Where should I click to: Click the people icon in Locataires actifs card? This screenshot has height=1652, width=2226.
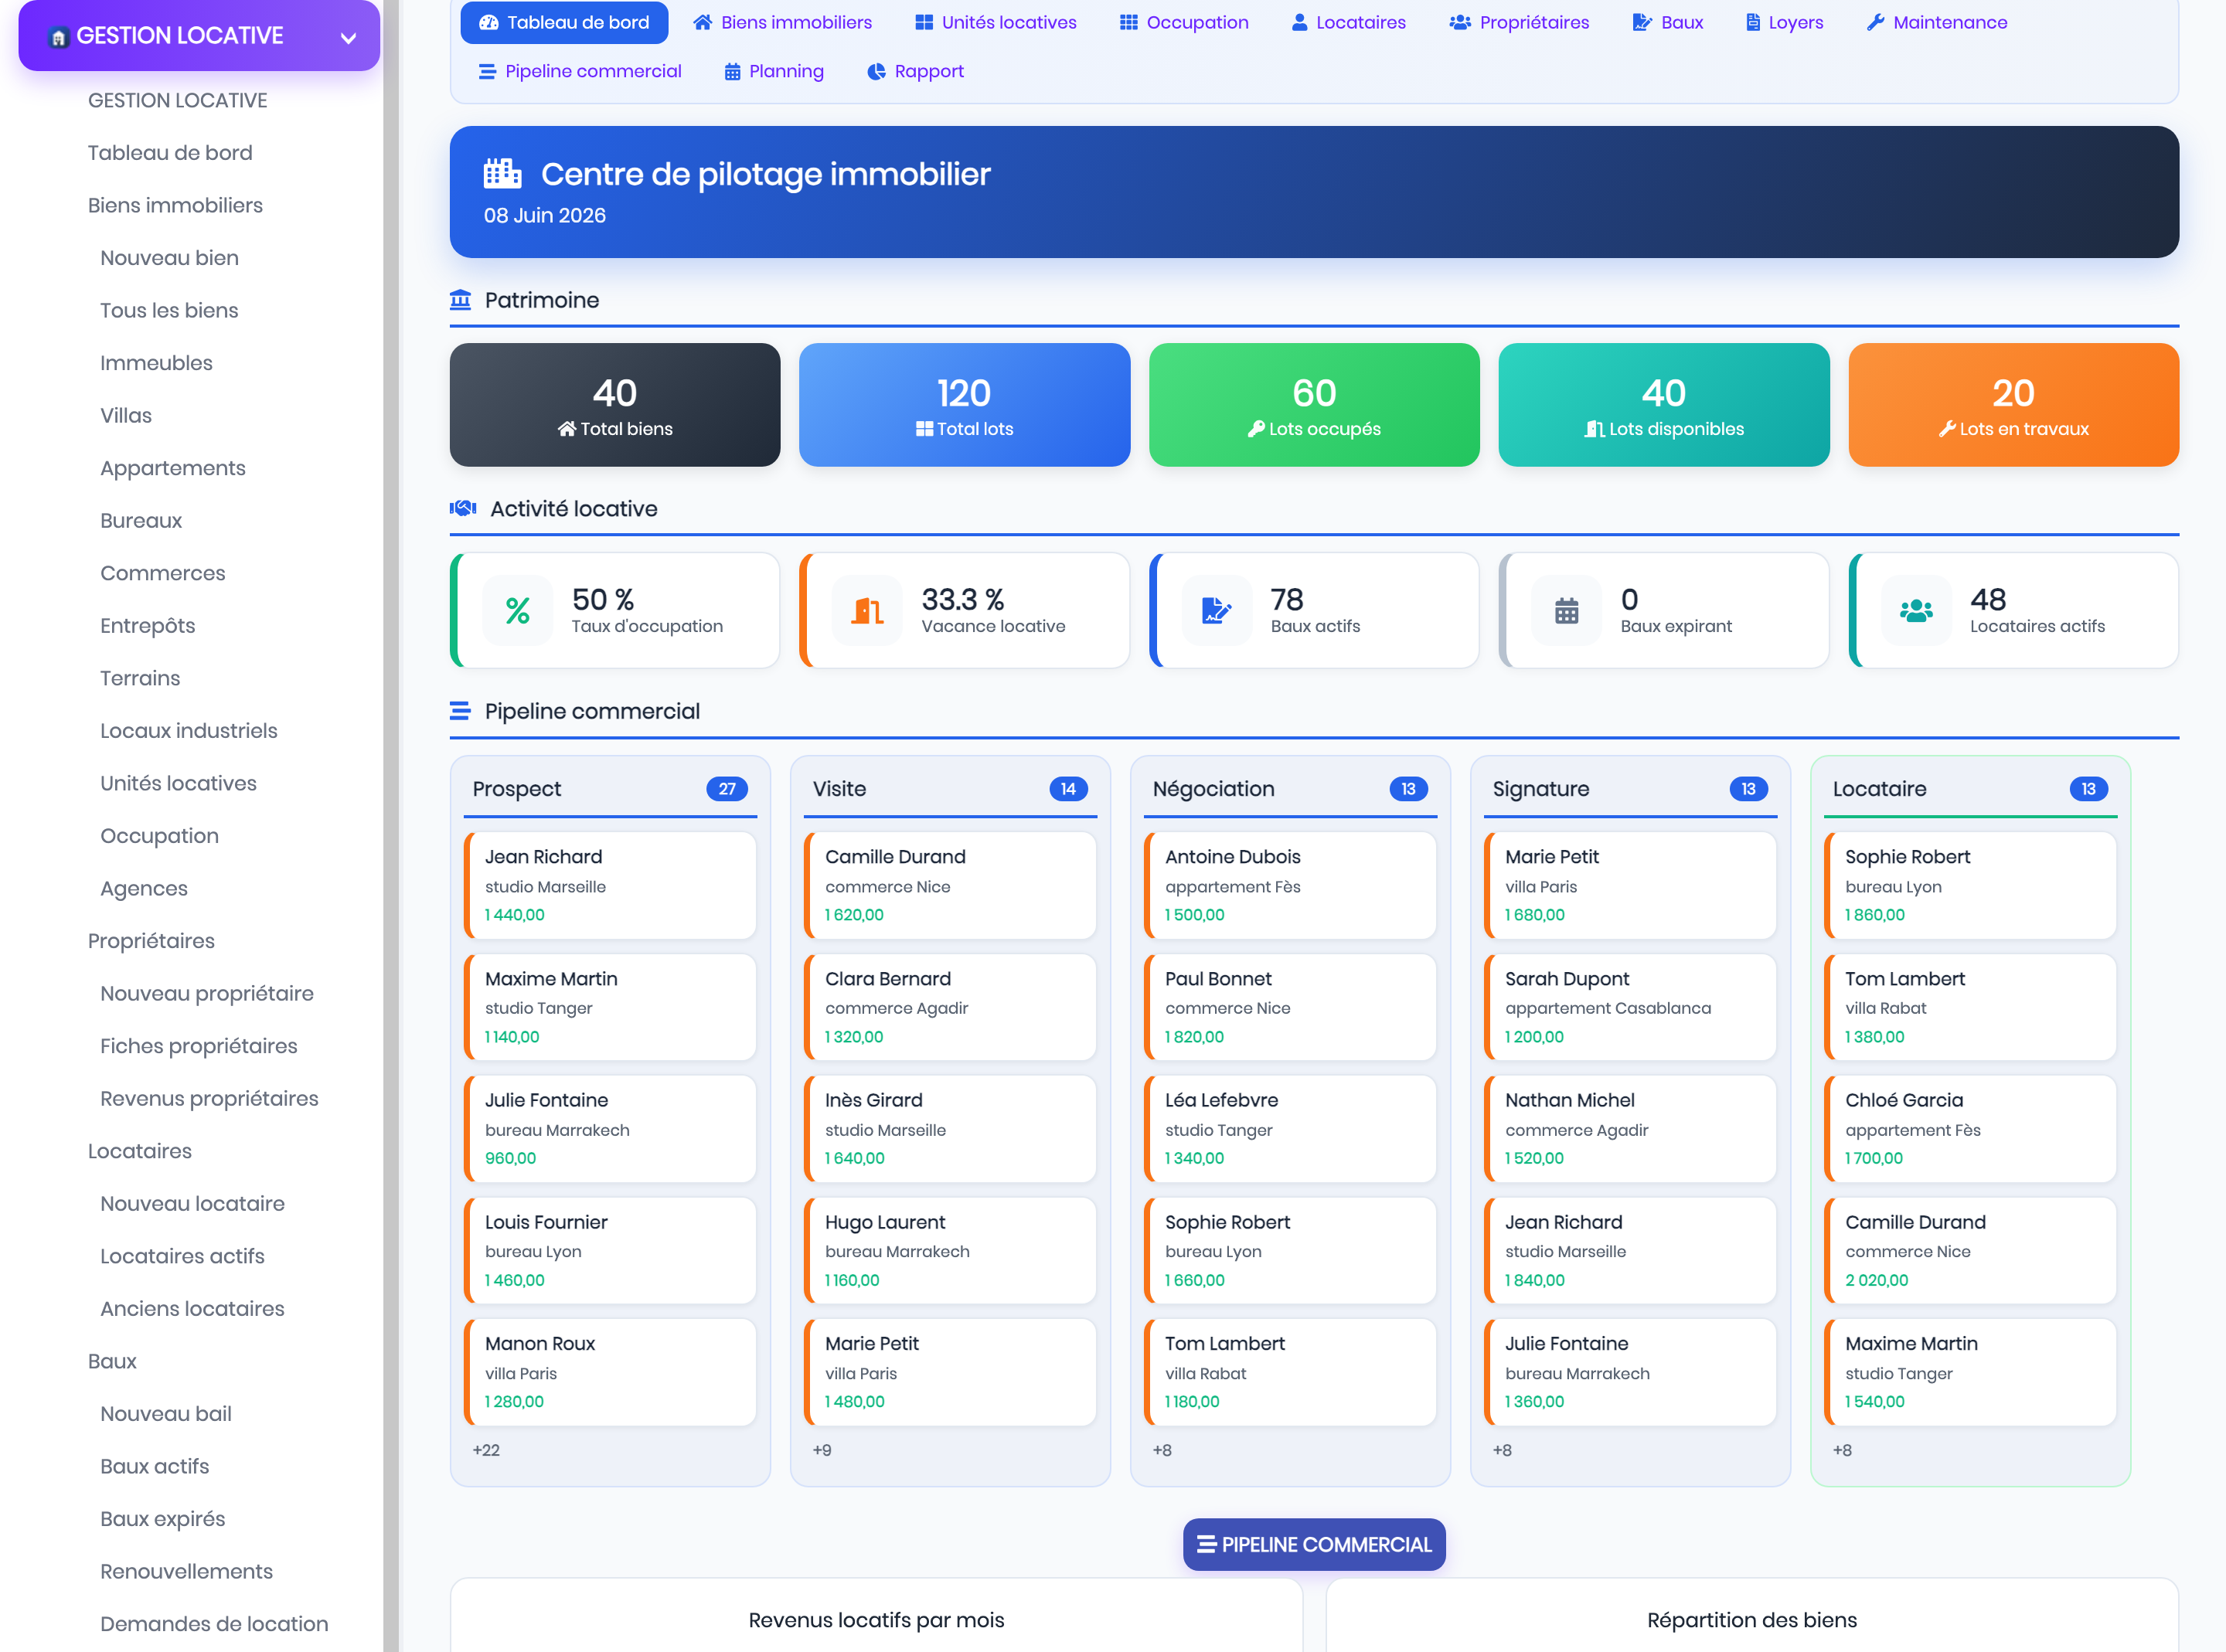[1915, 610]
